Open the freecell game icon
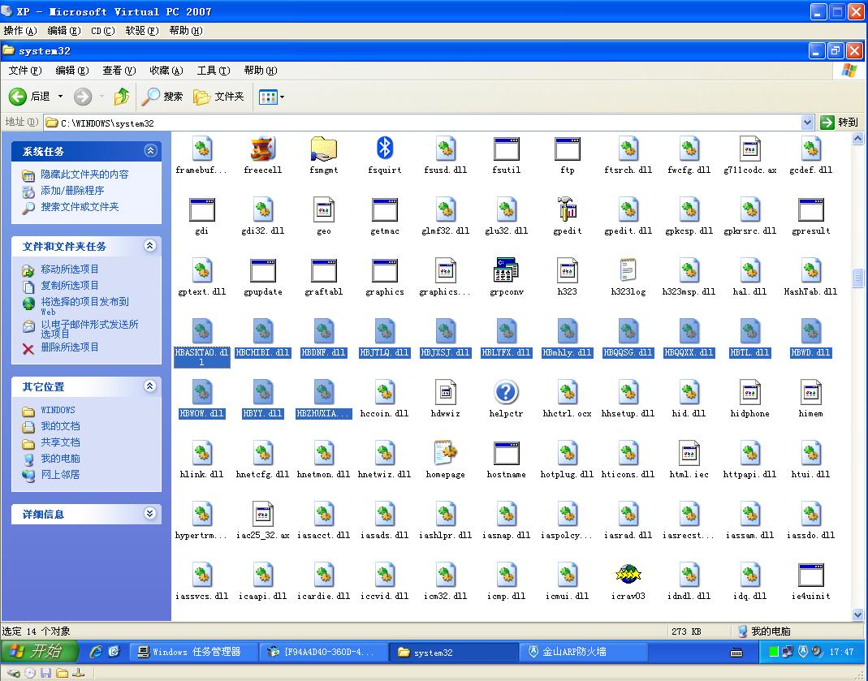Image resolution: width=868 pixels, height=681 pixels. 263,149
